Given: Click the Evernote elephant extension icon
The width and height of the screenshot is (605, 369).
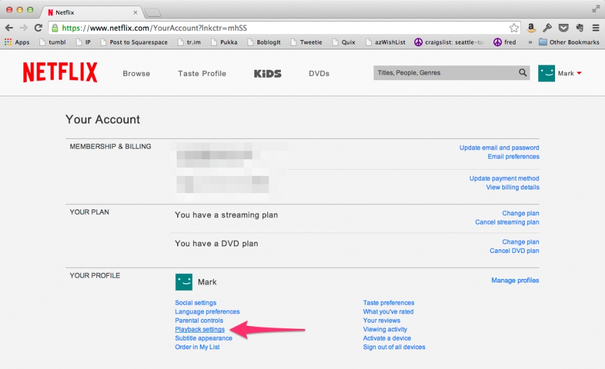Looking at the screenshot, I should (x=580, y=28).
